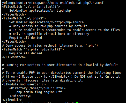Screen dimensions: 126x103
Task: Click the closing '</IfModule>' tag
Action: [12, 100]
